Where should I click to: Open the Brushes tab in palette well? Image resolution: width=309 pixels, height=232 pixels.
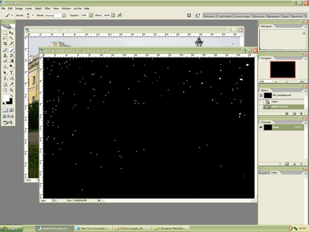pos(210,16)
